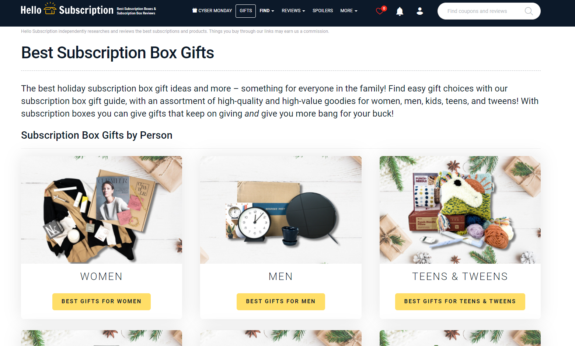575x346 pixels.
Task: Open the user account icon
Action: coord(419,11)
